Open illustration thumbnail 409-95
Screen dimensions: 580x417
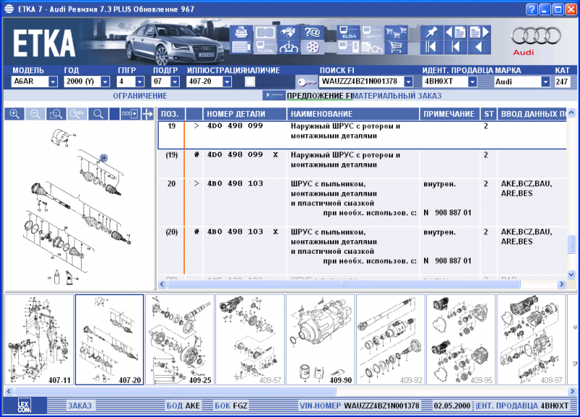click(461, 339)
